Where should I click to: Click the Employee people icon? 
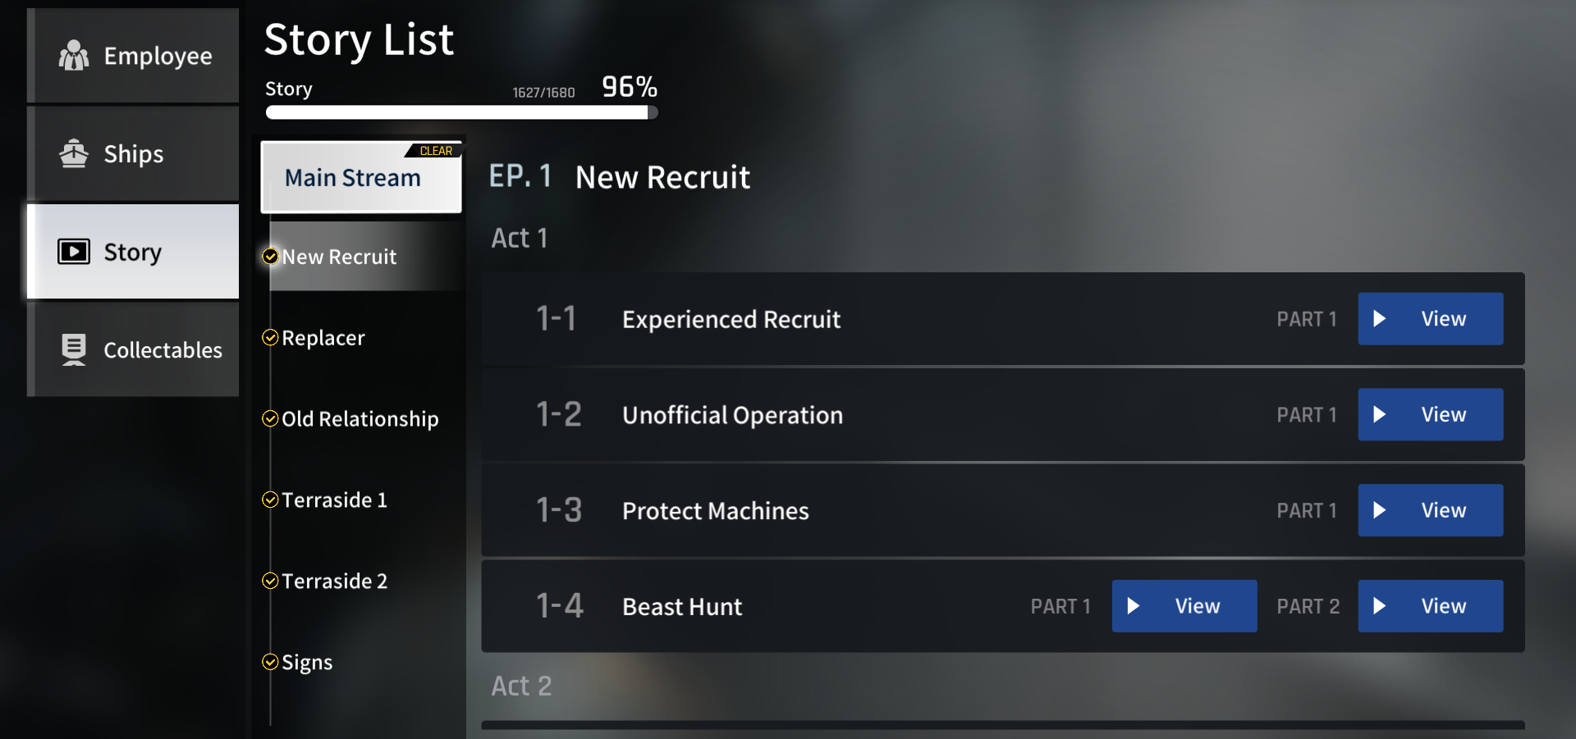click(x=74, y=56)
